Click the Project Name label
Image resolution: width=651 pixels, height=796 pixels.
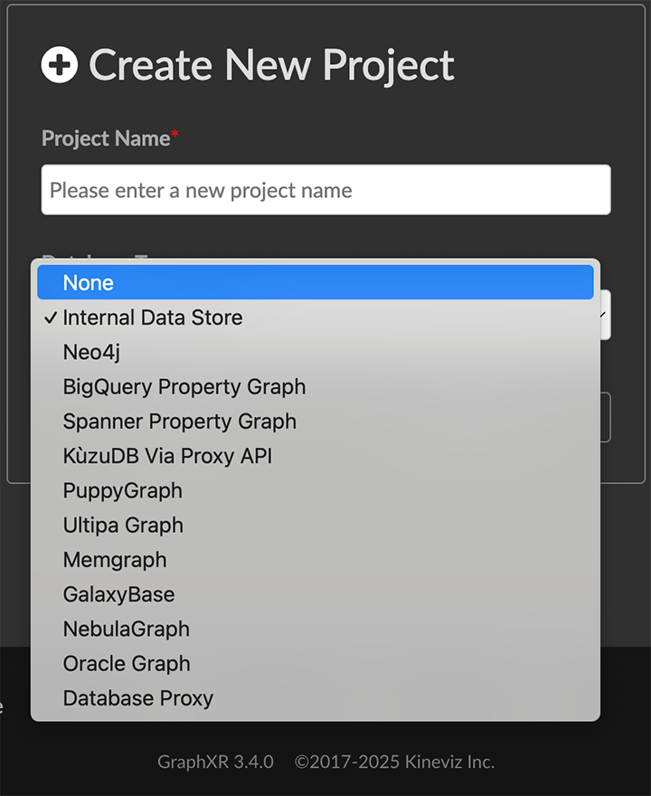click(x=106, y=138)
